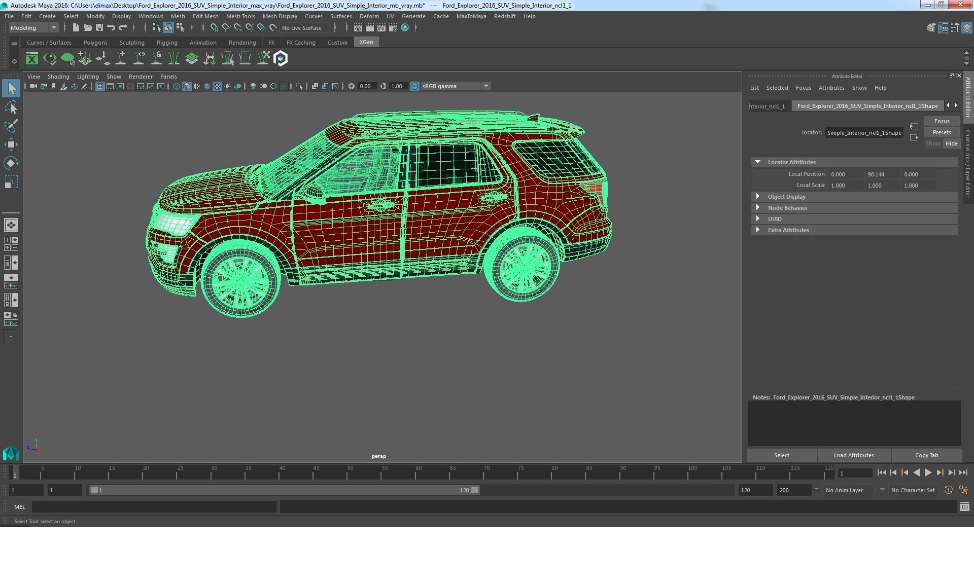Viewport: 974px width, 587px height.
Task: Switch to the Polygons shelf tab
Action: click(95, 43)
